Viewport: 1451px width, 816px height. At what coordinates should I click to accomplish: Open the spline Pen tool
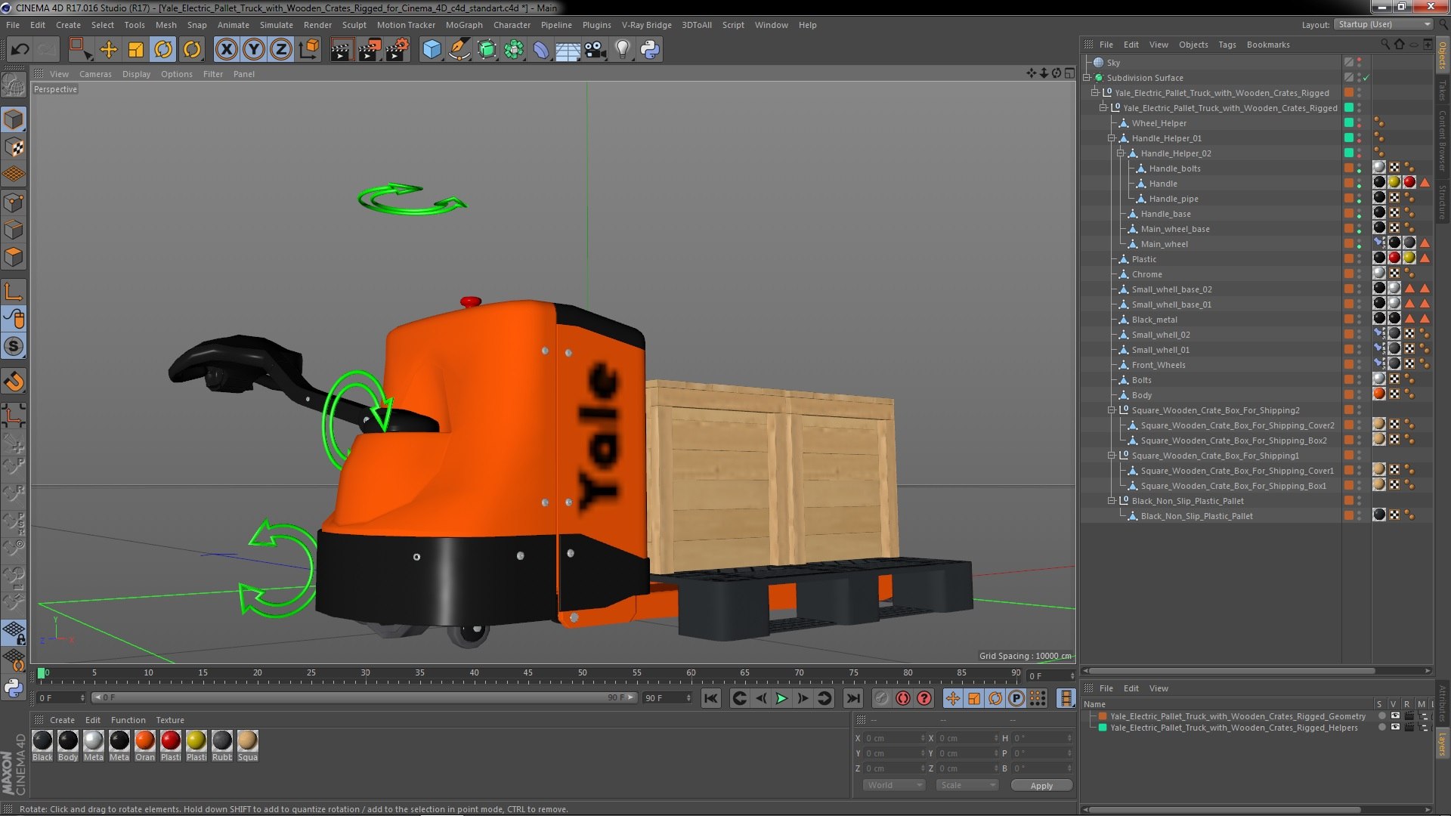[459, 50]
